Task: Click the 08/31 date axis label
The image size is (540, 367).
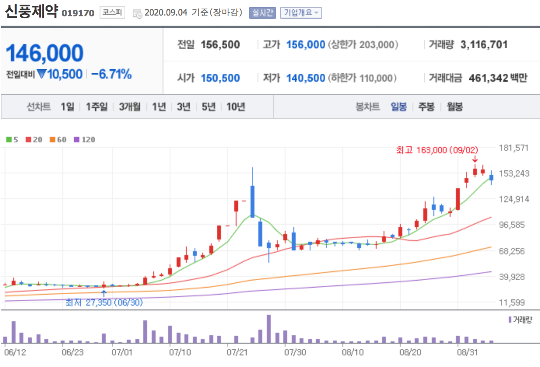Action: point(467,352)
